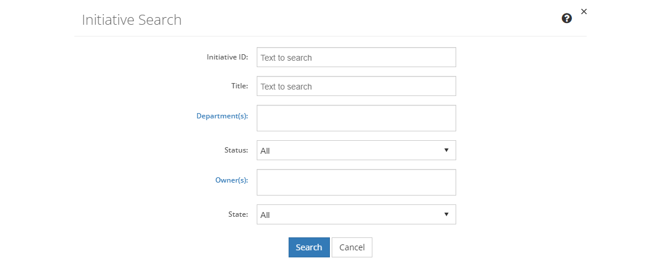
Task: Click the 'Initiative Search' heading text
Action: 132,20
